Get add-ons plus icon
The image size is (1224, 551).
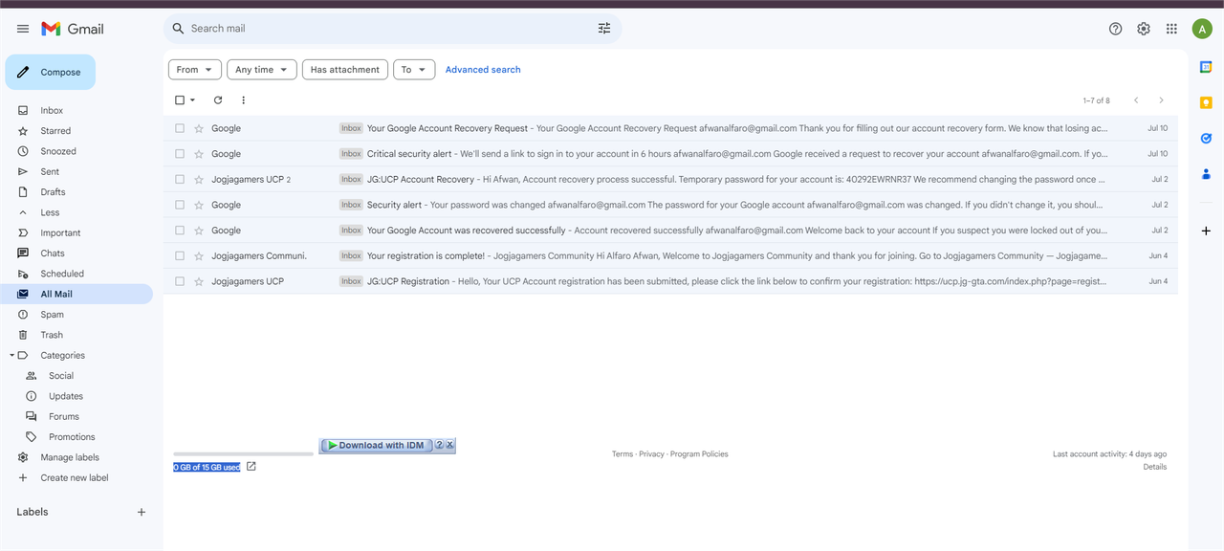pos(1206,231)
